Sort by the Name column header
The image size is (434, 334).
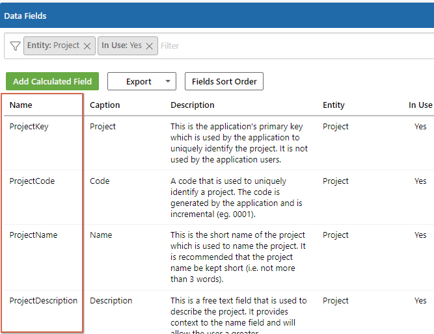(21, 105)
